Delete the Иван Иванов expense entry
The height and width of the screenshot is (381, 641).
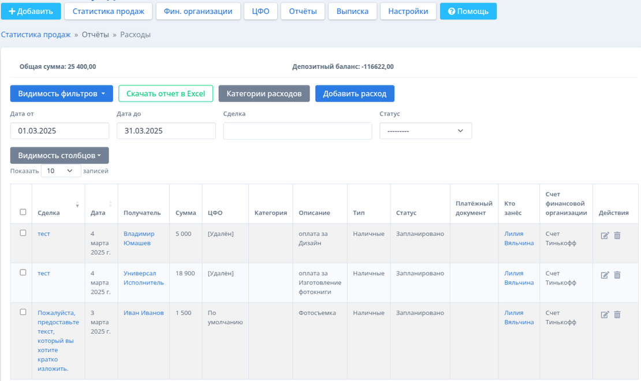[617, 315]
